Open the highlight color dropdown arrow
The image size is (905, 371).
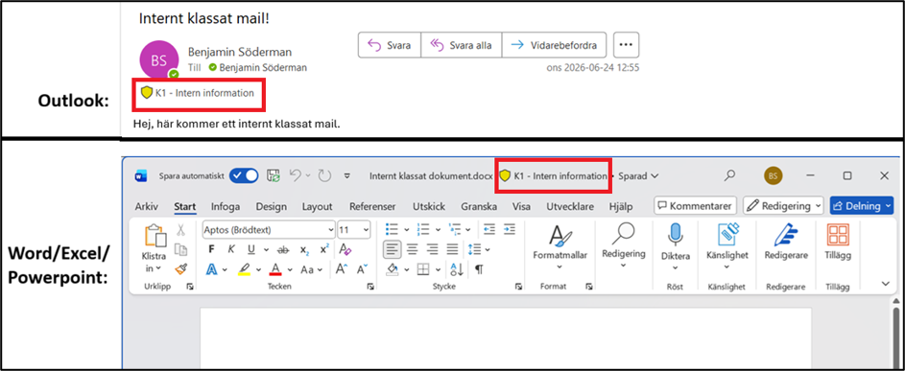[x=258, y=269]
